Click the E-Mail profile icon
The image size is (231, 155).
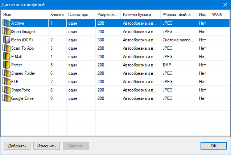(x=7, y=56)
